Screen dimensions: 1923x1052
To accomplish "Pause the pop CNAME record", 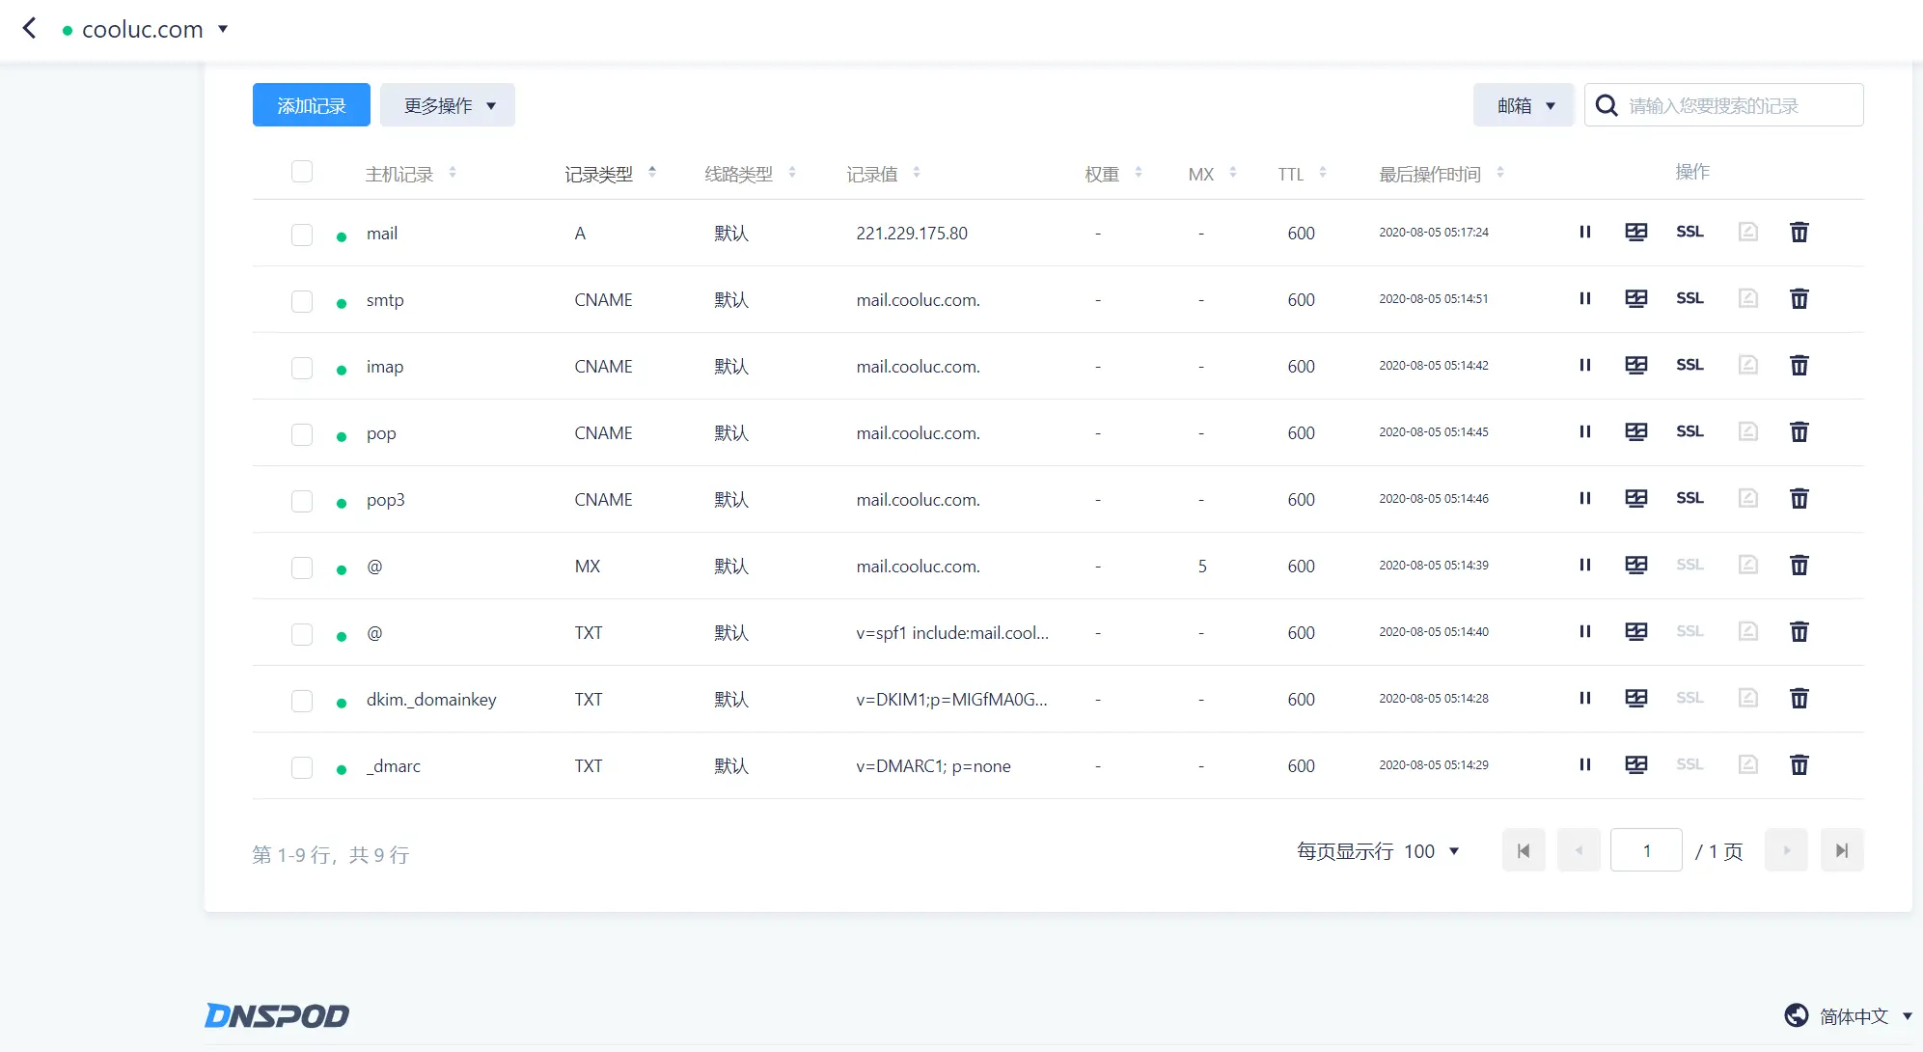I will pos(1584,431).
